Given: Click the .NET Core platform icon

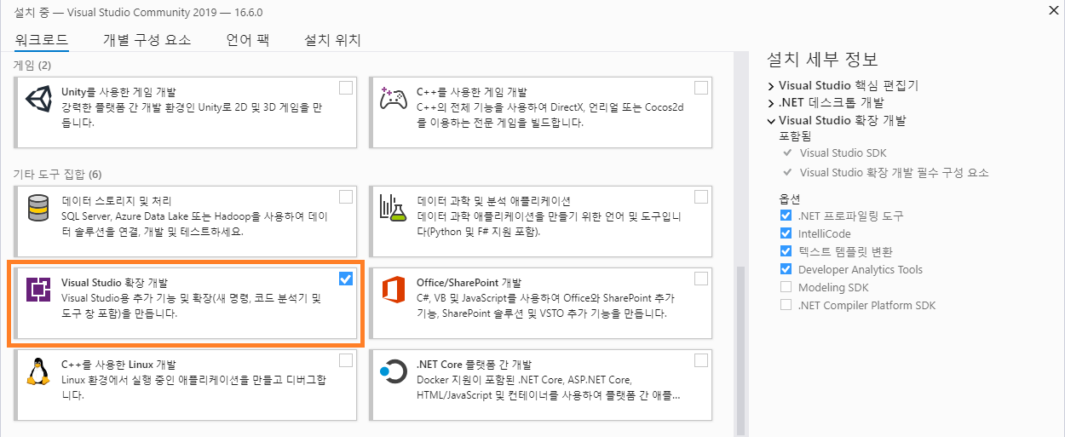Looking at the screenshot, I should tap(393, 372).
